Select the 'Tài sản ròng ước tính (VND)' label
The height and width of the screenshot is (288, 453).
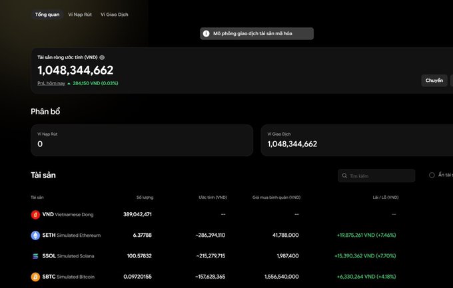coord(67,57)
